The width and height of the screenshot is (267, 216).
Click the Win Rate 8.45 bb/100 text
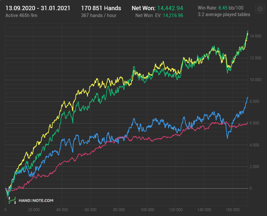click(x=220, y=8)
